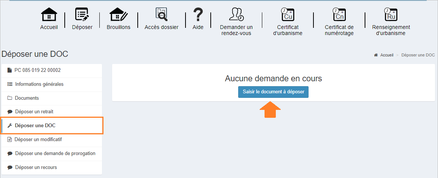Open the Certificat d'urbanisme Cu icon
Screen dimensions: 438x178
[287, 14]
